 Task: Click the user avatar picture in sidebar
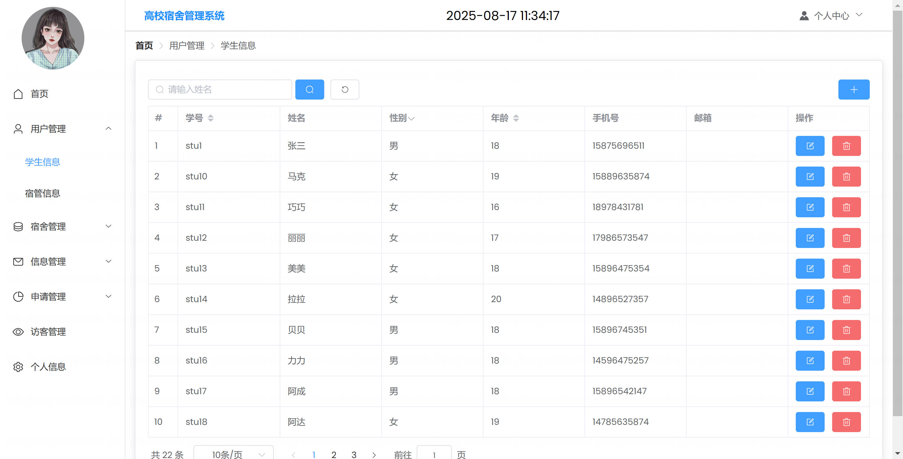pyautogui.click(x=53, y=38)
